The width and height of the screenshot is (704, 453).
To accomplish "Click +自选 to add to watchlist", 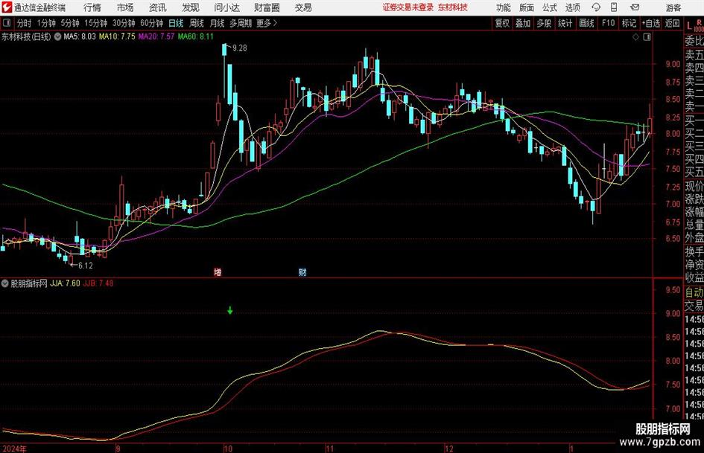I will tap(651, 23).
